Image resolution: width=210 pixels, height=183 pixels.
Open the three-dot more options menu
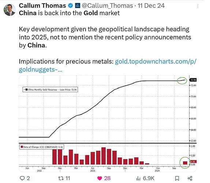coord(198,6)
